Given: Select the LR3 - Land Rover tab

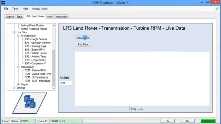Looking at the screenshot, I should click(35, 16).
